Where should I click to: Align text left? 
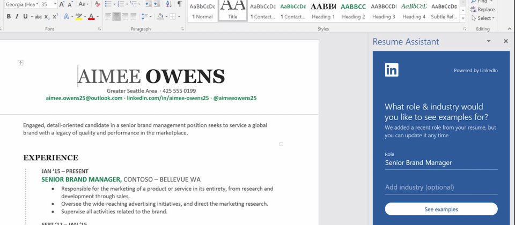click(108, 17)
